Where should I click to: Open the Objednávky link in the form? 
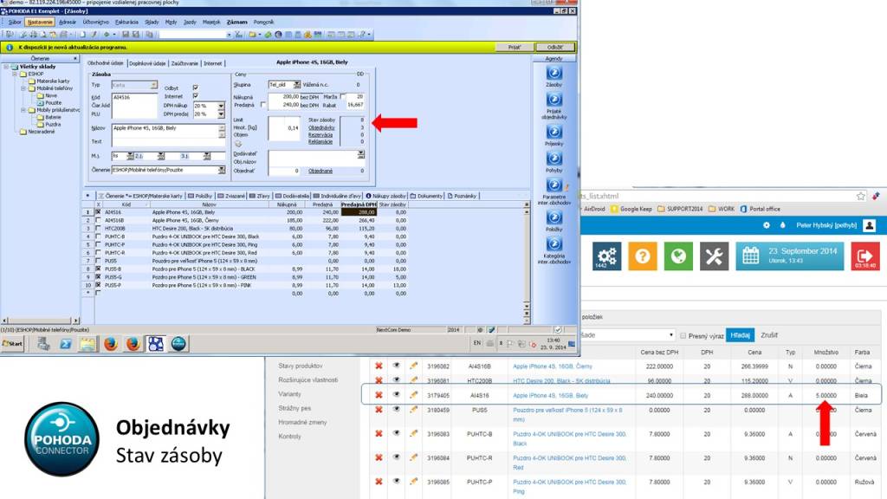321,128
